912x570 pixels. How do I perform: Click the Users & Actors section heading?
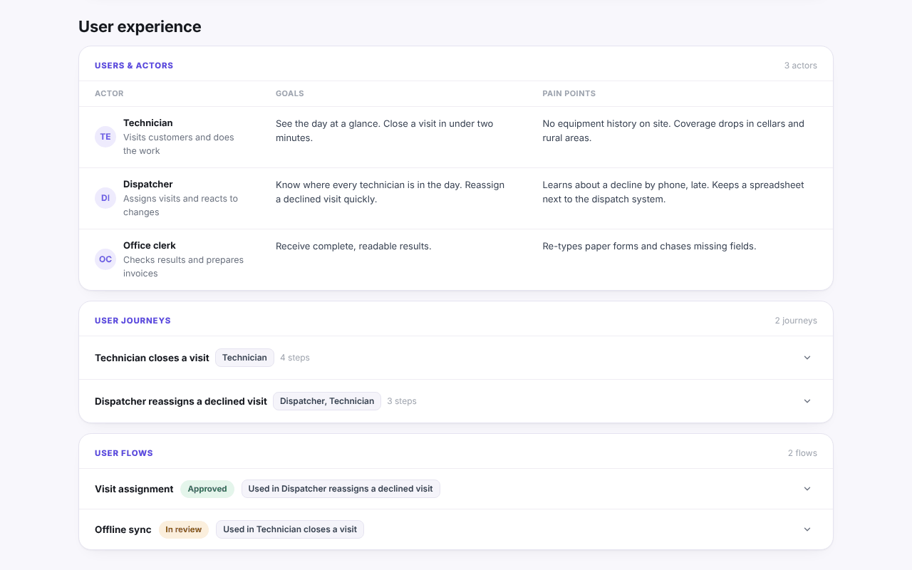pyautogui.click(x=134, y=66)
